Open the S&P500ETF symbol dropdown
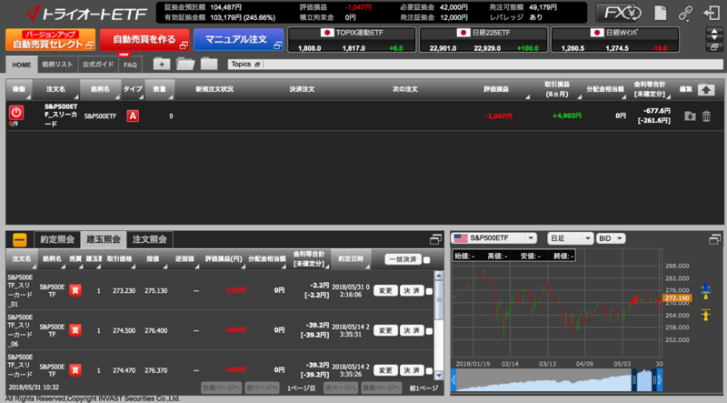Image resolution: width=727 pixels, height=403 pixels. (493, 238)
